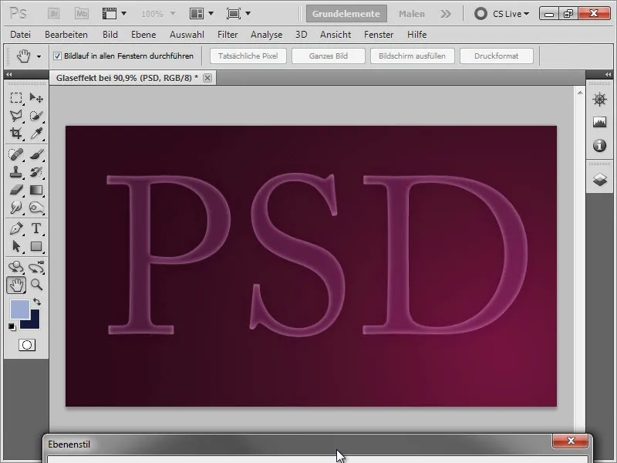The width and height of the screenshot is (617, 463).
Task: Select the Gradient tool
Action: (36, 190)
